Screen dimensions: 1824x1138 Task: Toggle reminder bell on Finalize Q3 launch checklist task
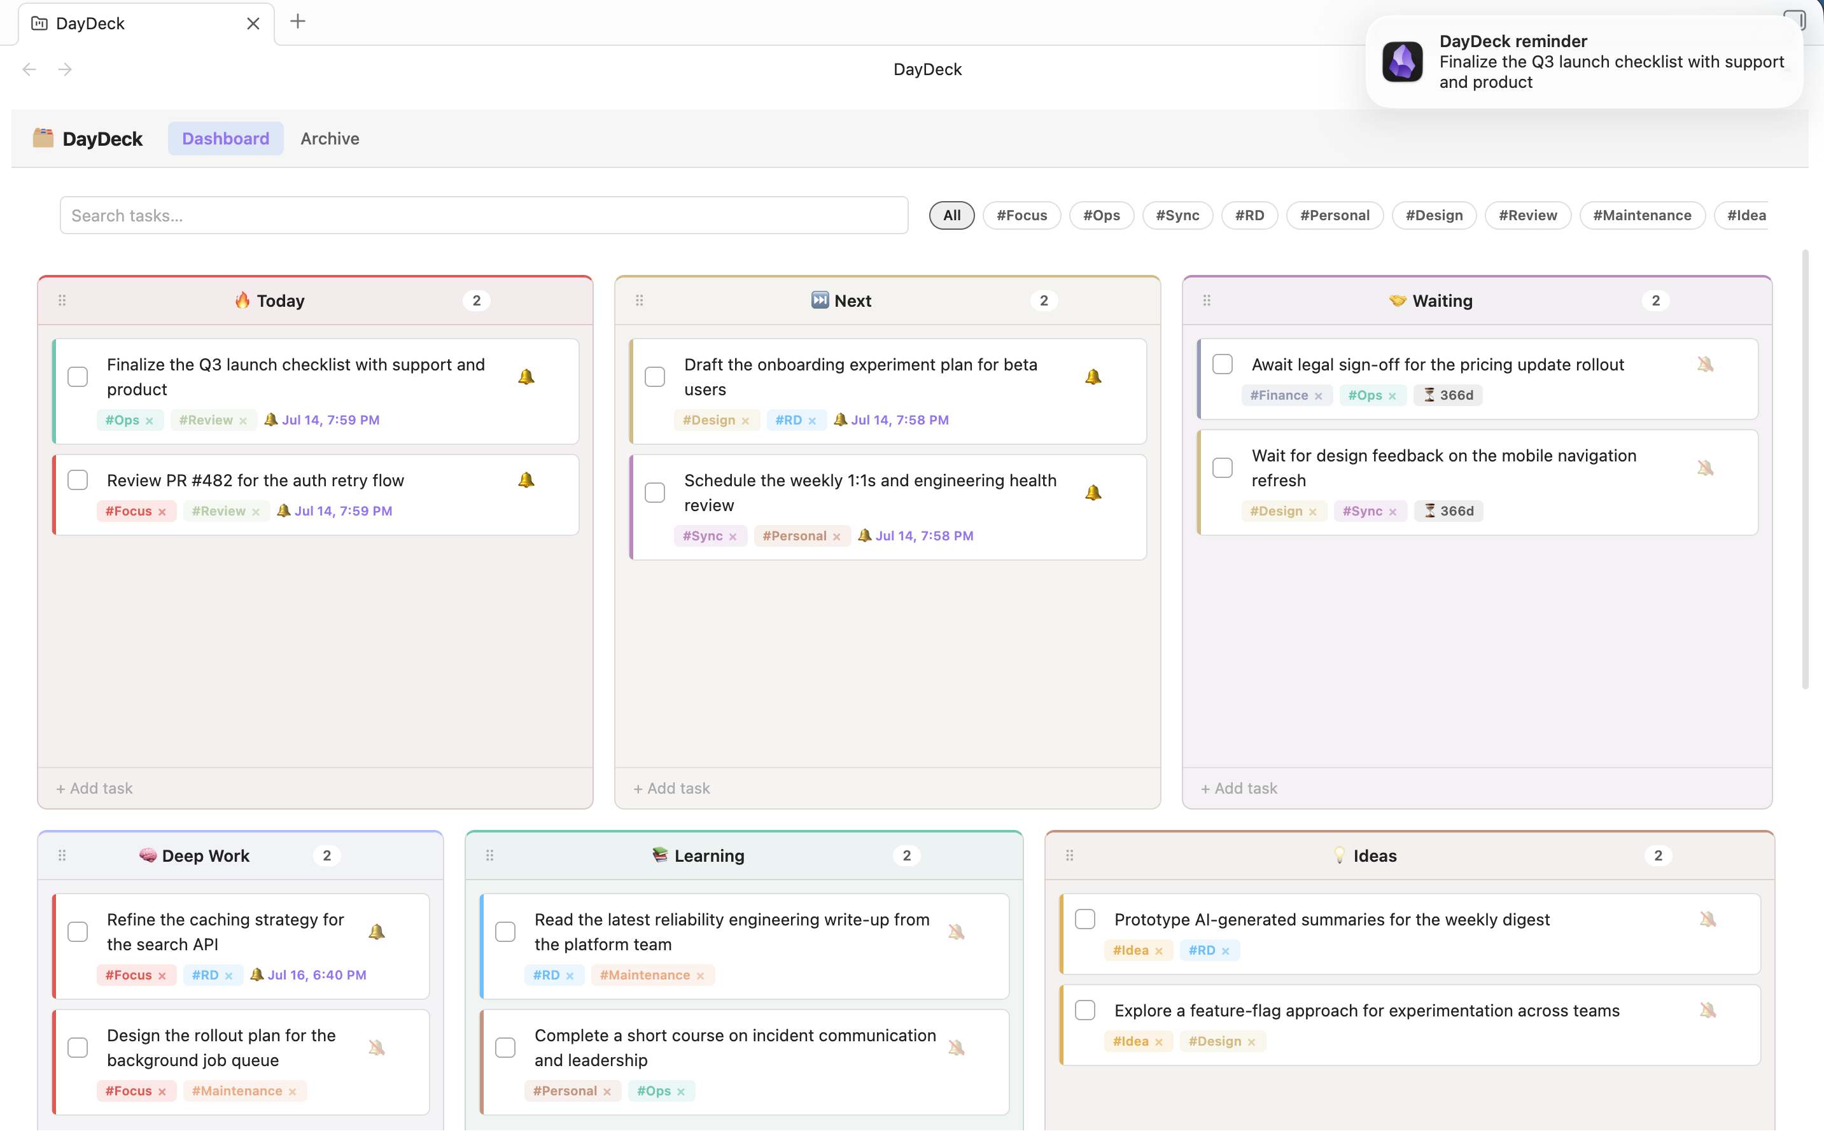point(526,376)
